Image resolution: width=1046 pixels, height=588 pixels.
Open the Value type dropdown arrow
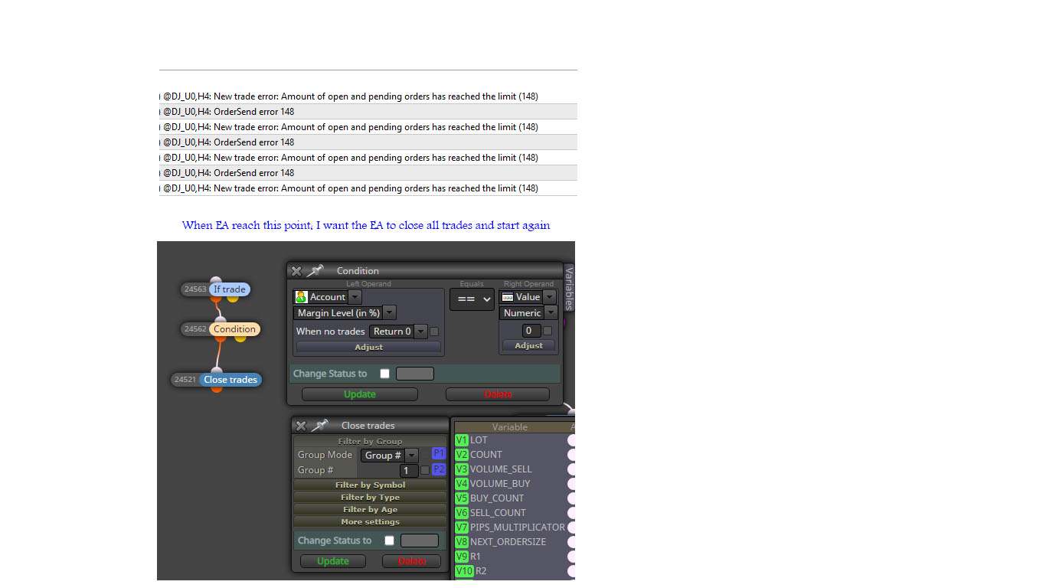pyautogui.click(x=550, y=297)
